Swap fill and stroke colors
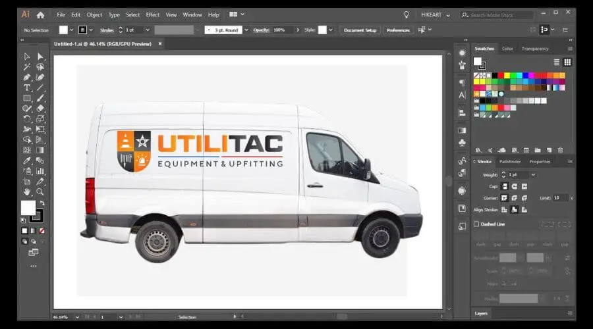The height and width of the screenshot is (329, 593). [x=42, y=203]
